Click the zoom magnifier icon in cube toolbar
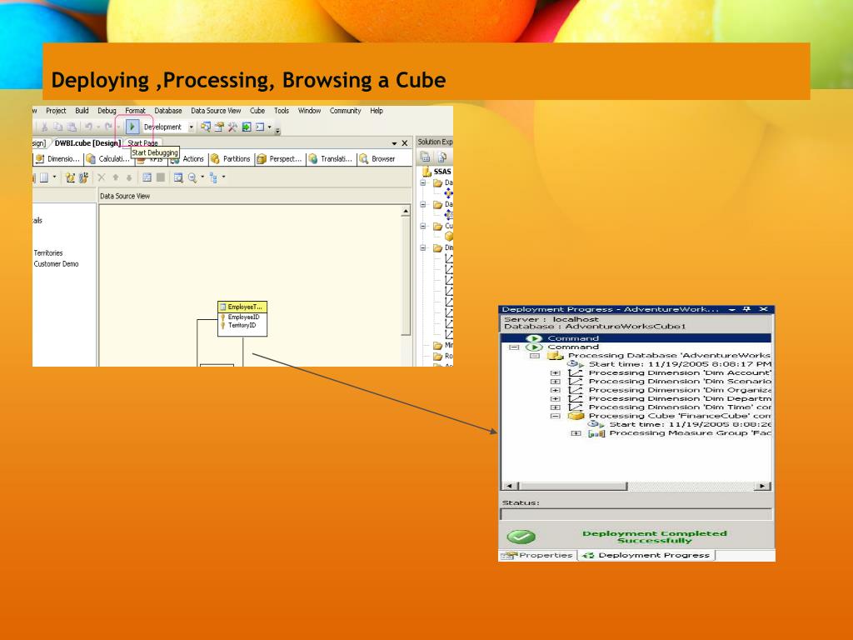This screenshot has width=853, height=640. coord(192,177)
